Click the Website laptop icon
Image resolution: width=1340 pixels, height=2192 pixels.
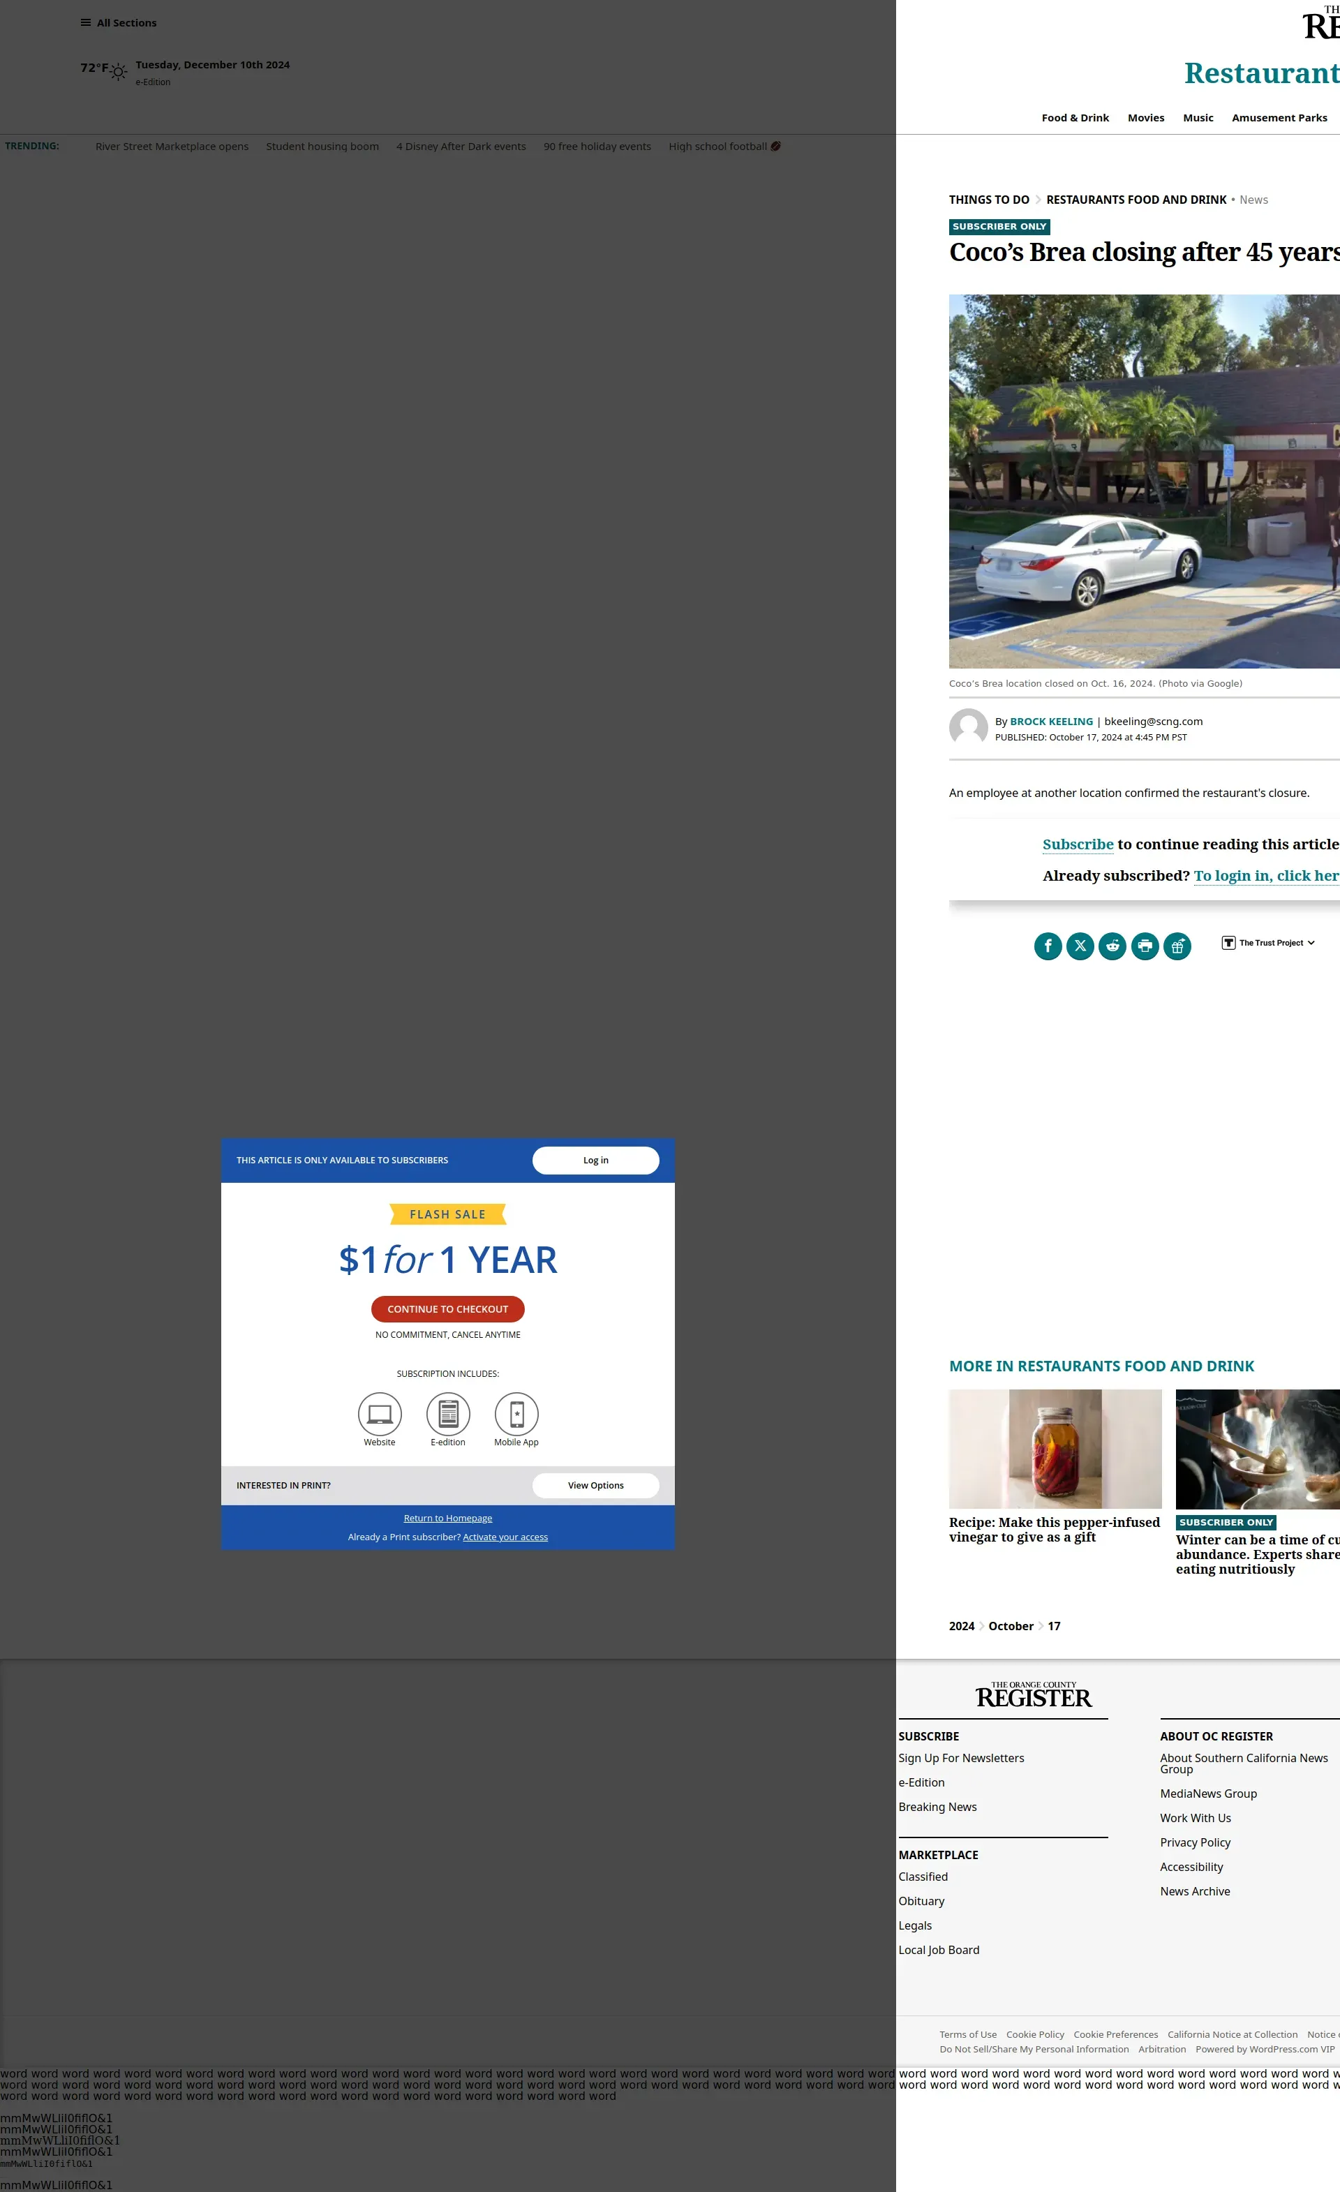(380, 1414)
